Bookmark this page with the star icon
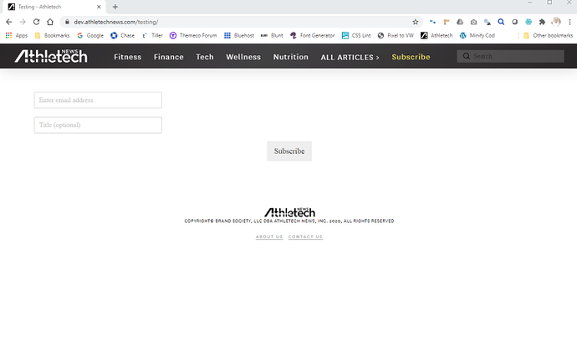The image size is (577, 361). coord(416,22)
